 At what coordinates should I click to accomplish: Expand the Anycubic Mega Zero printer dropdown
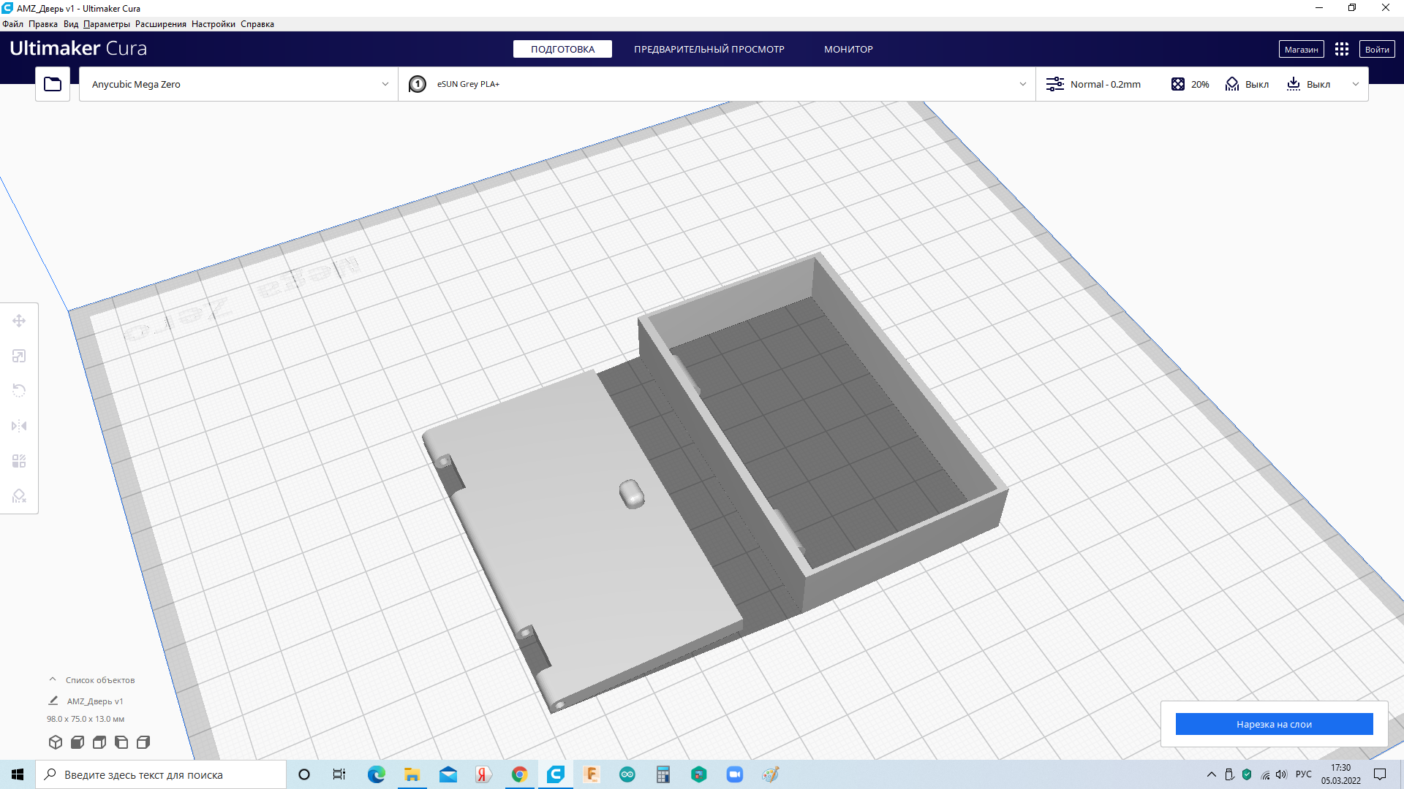click(x=385, y=84)
